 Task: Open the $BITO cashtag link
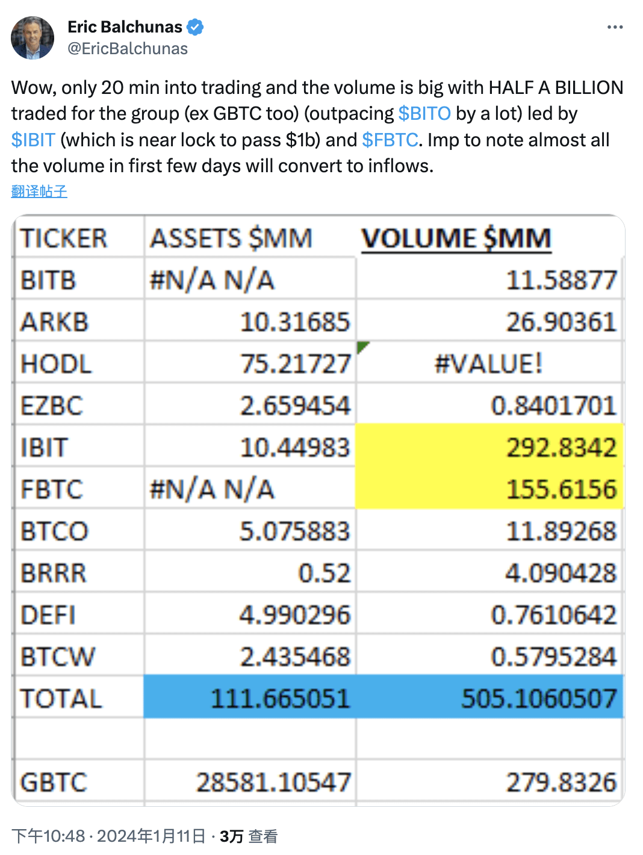click(x=423, y=113)
